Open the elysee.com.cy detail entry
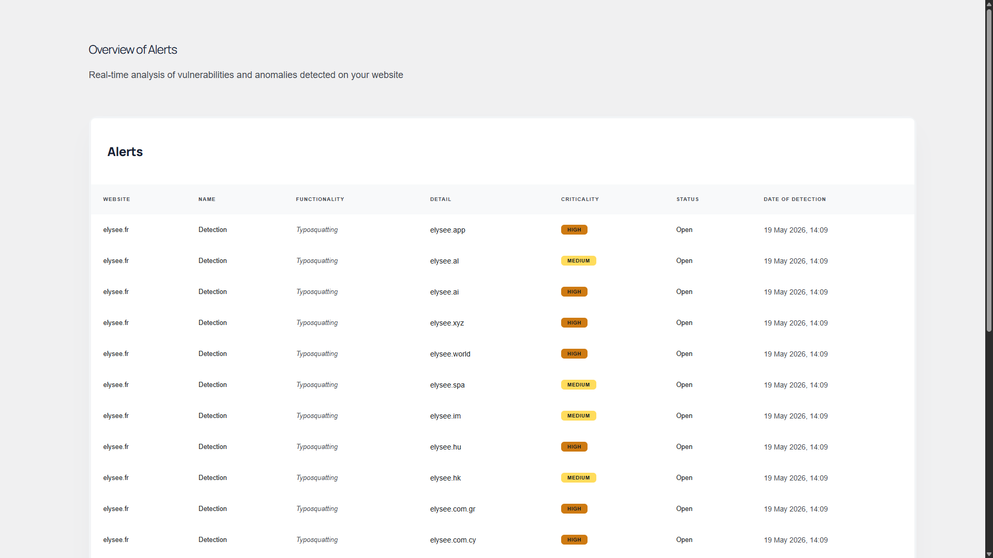 click(453, 540)
